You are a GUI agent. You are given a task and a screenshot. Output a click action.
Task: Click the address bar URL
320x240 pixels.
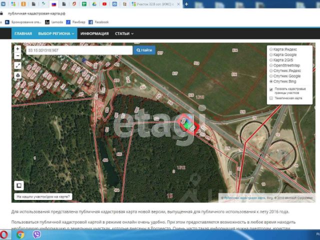pyautogui.click(x=36, y=13)
